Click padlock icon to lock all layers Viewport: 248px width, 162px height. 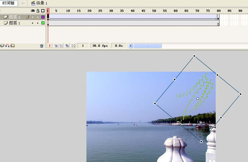pos(38,11)
